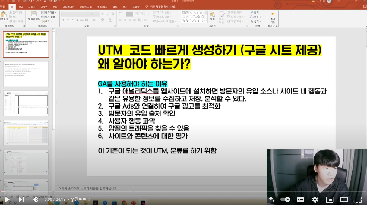Image resolution: width=367 pixels, height=205 pixels.
Task: Open the 디자인 ribbon tab
Action: [x=44, y=7]
